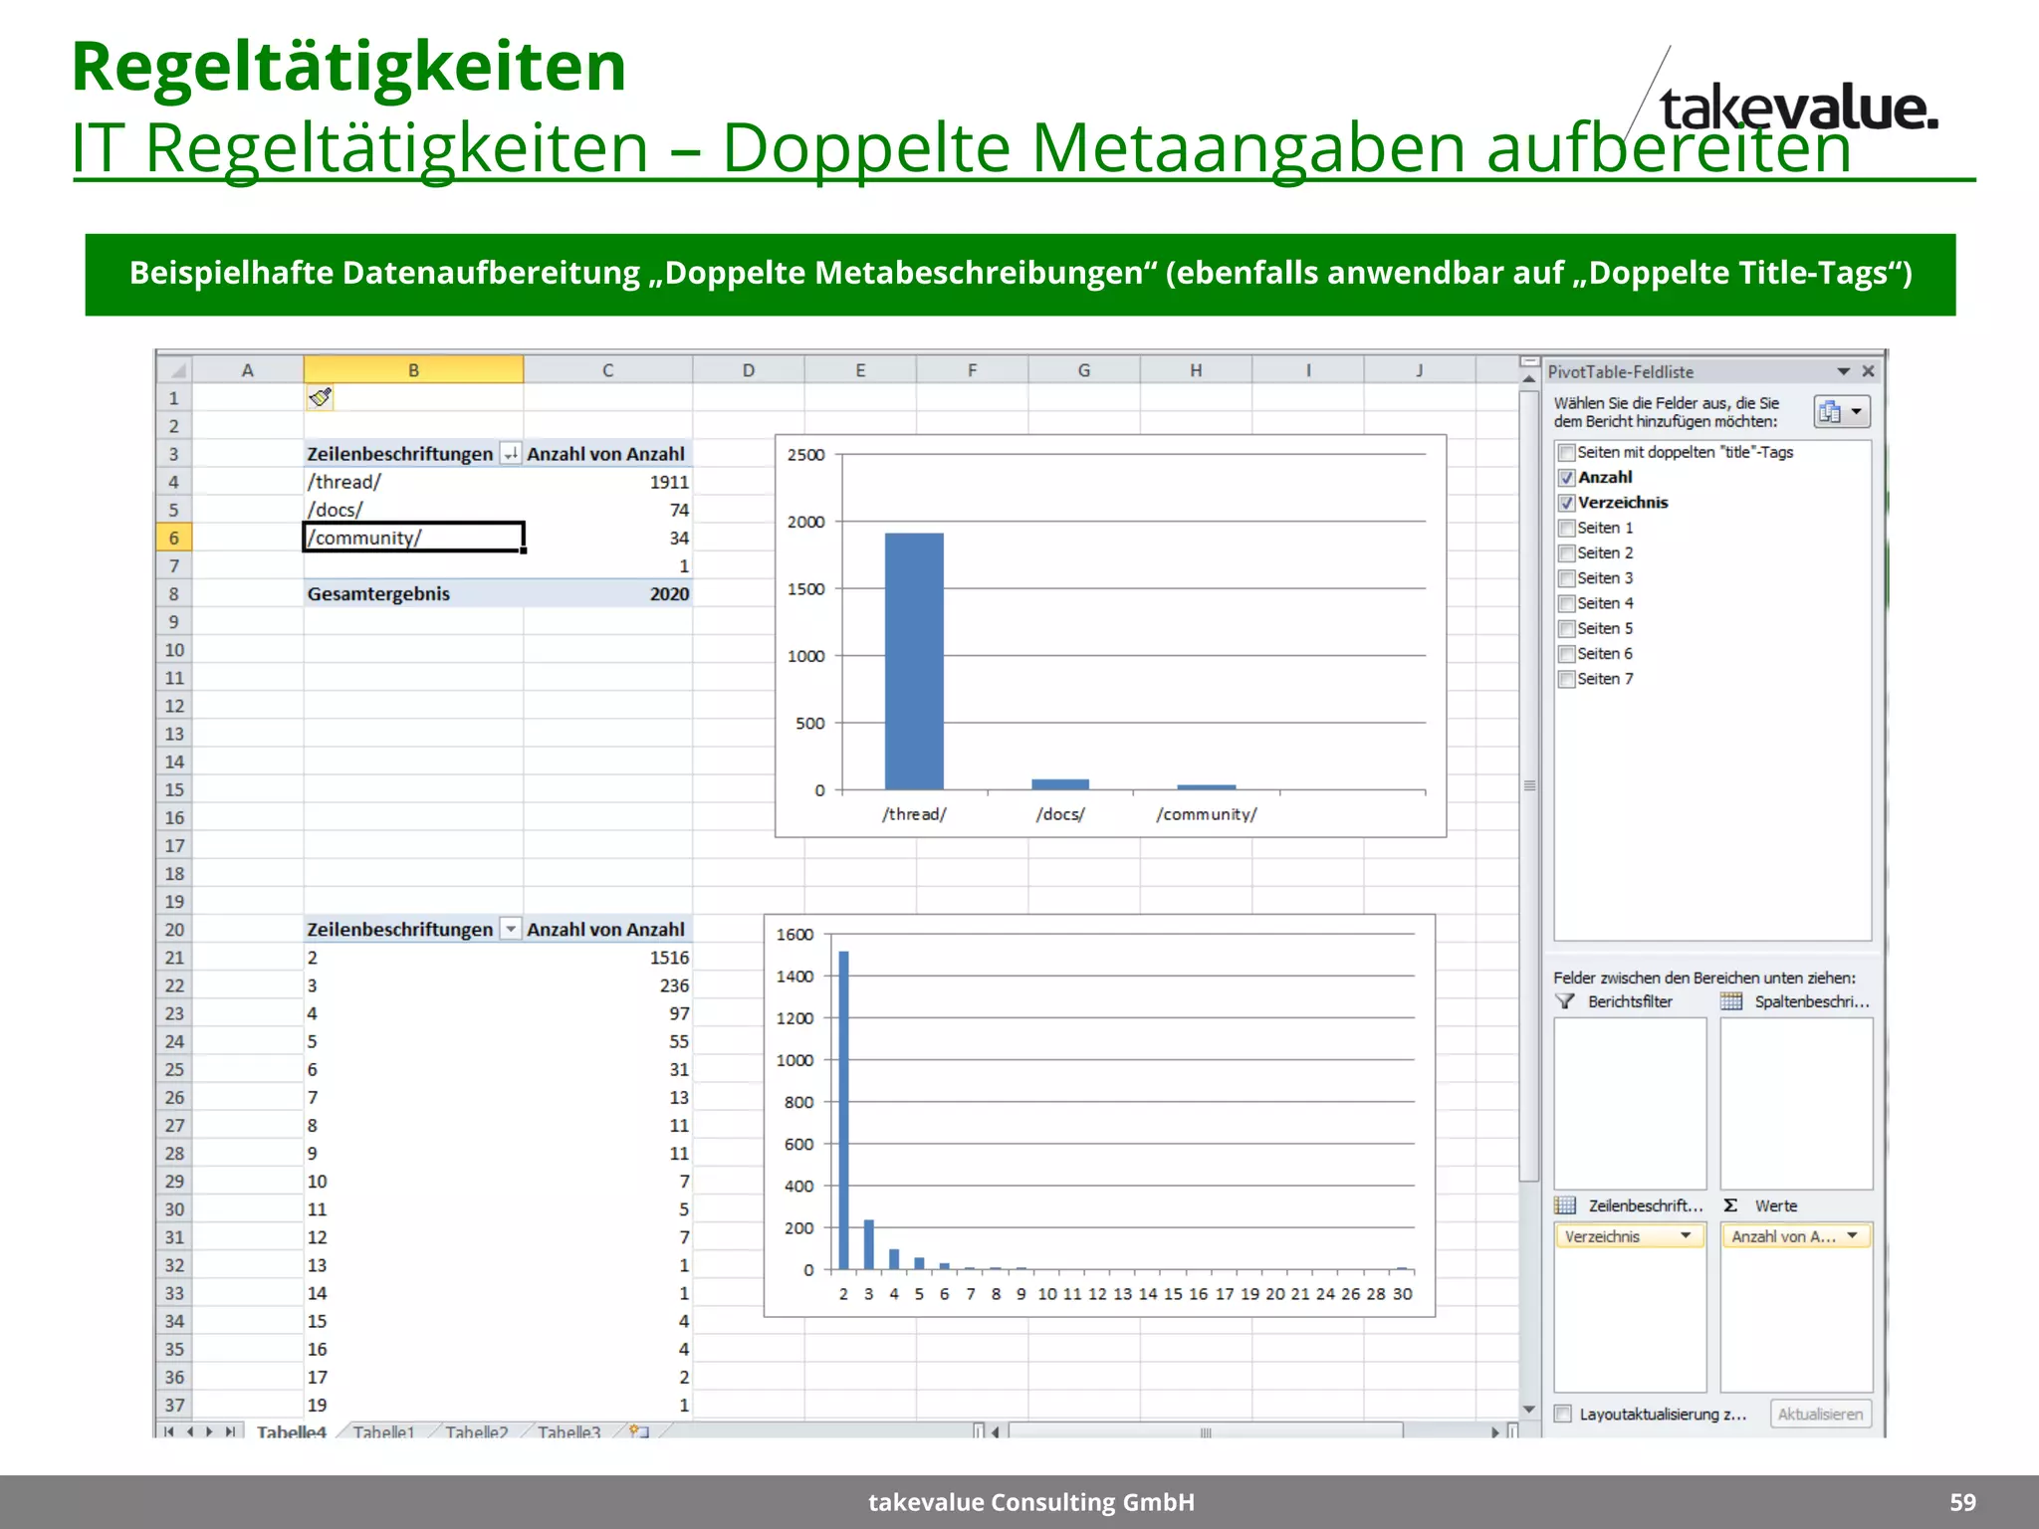The image size is (2039, 1529).
Task: Select column C header
Action: [x=607, y=370]
